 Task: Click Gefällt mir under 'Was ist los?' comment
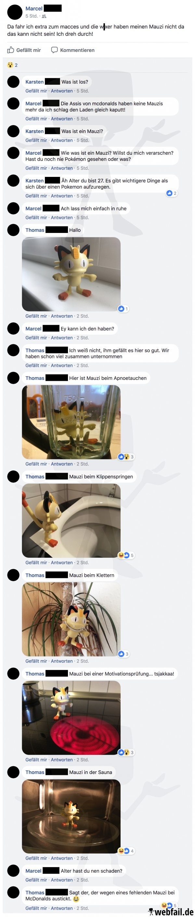click(x=36, y=91)
